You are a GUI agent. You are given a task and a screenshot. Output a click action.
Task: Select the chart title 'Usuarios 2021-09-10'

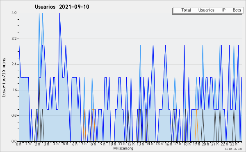[x=62, y=7]
